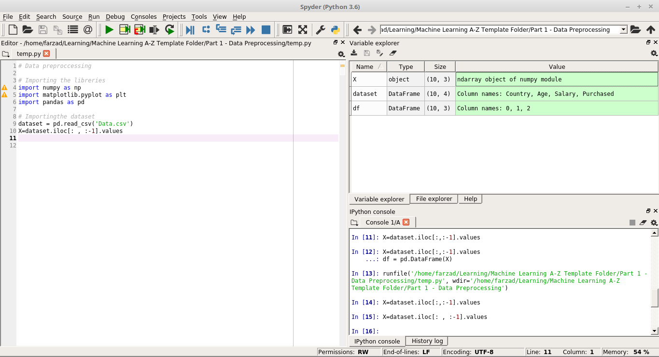Screen dimensions: 659x357
Task: Run the file with green play button
Action: (x=110, y=30)
